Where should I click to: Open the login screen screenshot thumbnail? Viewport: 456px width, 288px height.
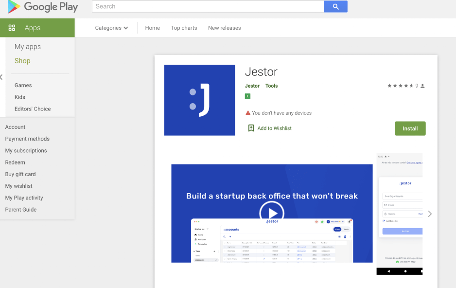tap(400, 214)
